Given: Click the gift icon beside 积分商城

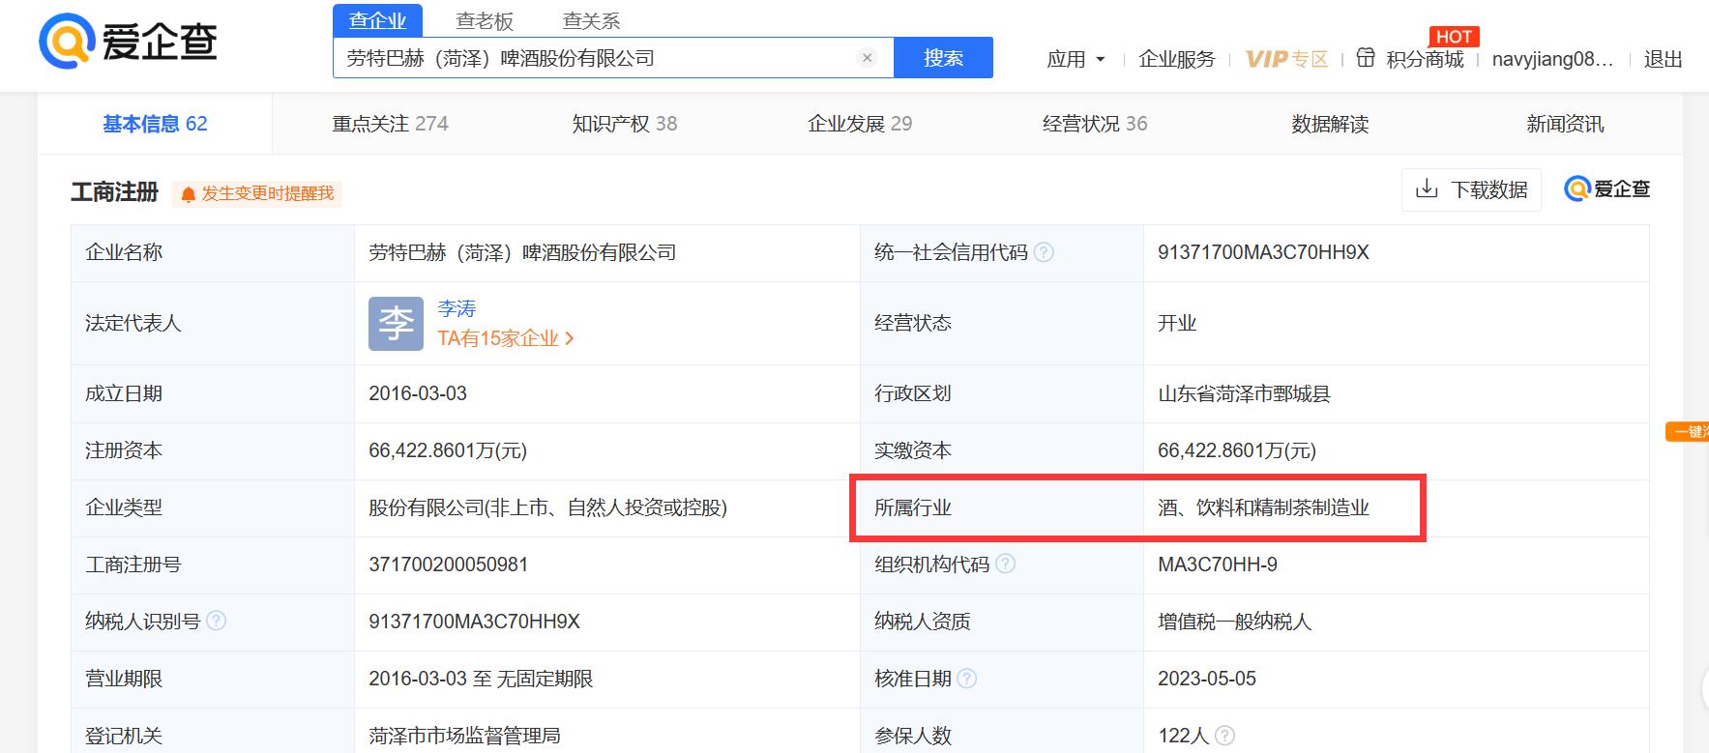Looking at the screenshot, I should [1366, 58].
